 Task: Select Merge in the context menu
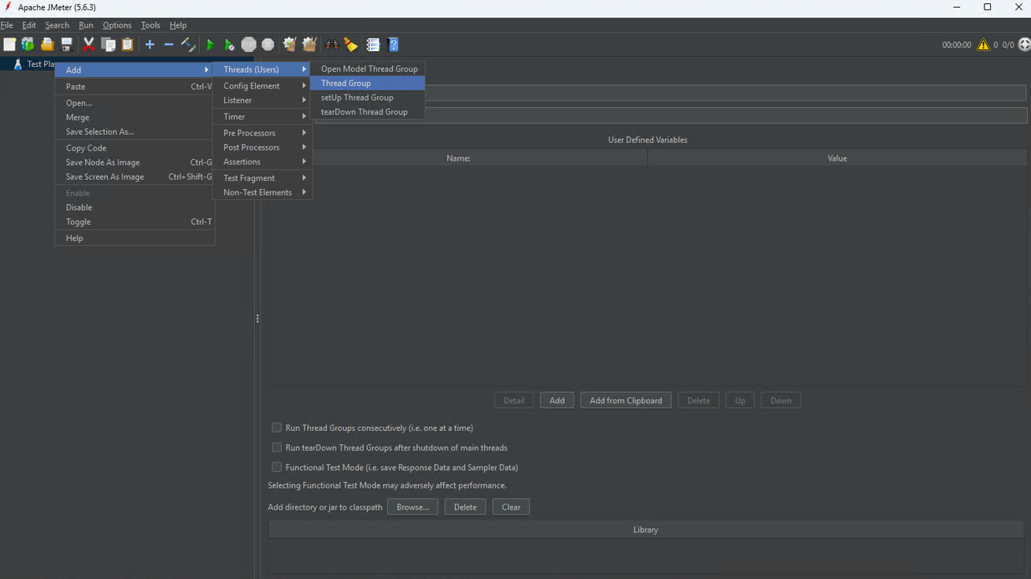pyautogui.click(x=135, y=117)
